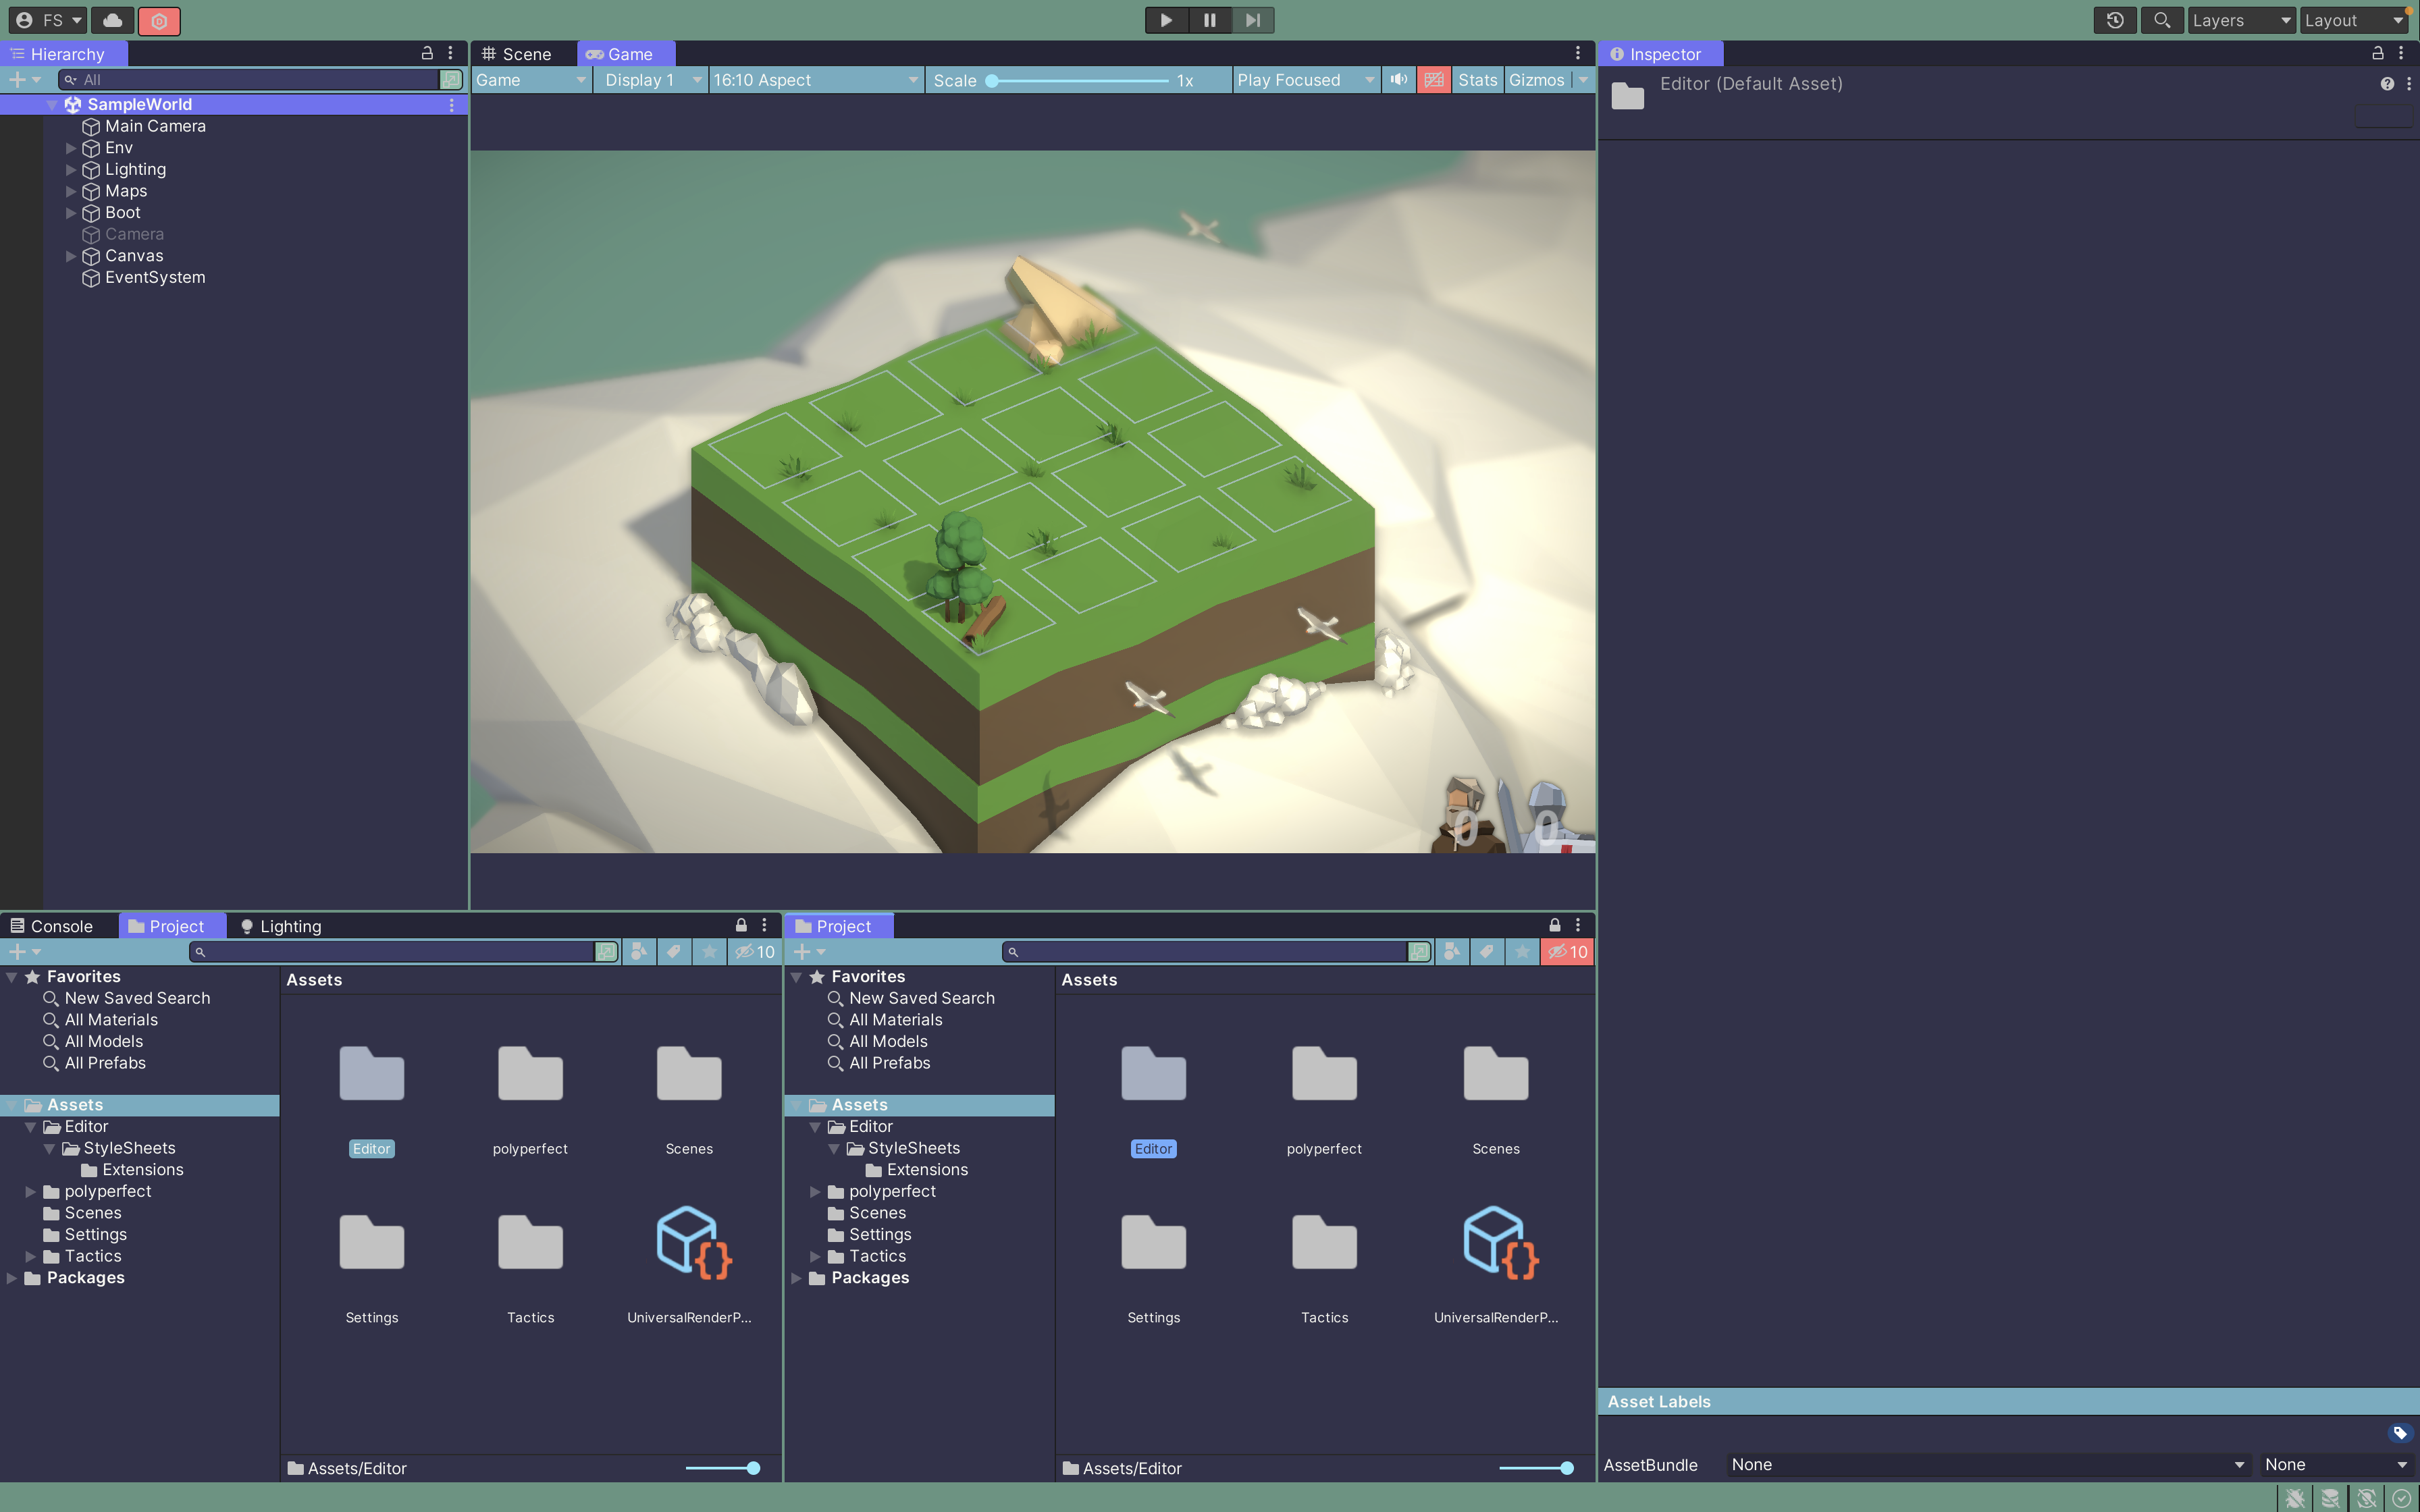The image size is (2420, 1512).
Task: Click the Step frame button
Action: point(1252,20)
